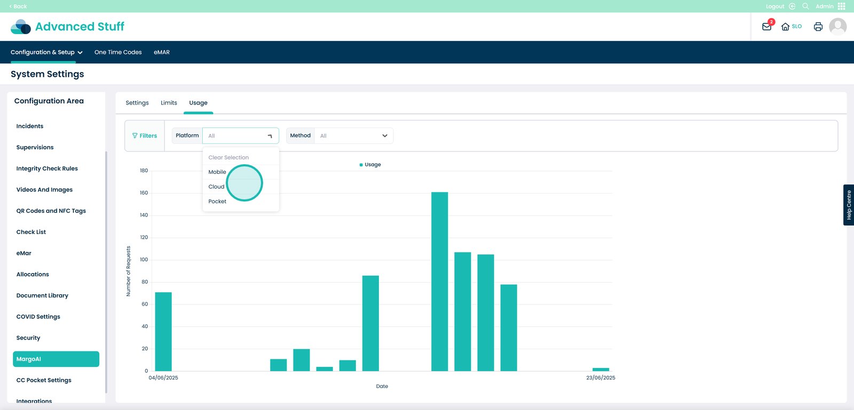The height and width of the screenshot is (410, 854).
Task: Click the search magnifier icon in top bar
Action: 805,6
